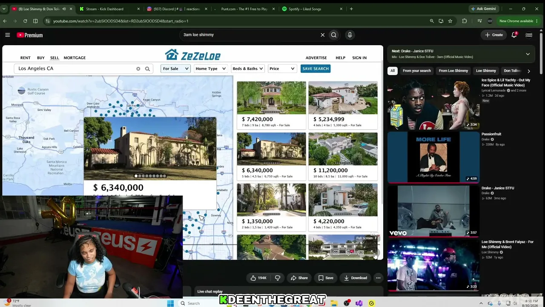Screen dimensions: 545x307
Task: Show more filter chips with right arrow
Action: (528, 71)
